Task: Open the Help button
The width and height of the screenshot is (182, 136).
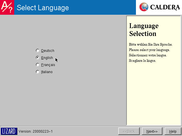Action: (x=173, y=131)
